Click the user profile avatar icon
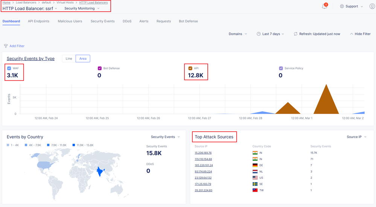 click(372, 6)
